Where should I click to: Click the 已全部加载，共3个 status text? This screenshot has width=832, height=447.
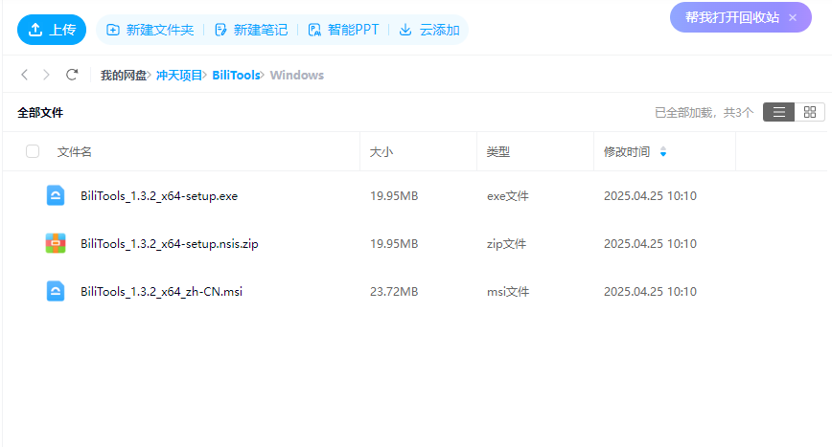(x=705, y=112)
